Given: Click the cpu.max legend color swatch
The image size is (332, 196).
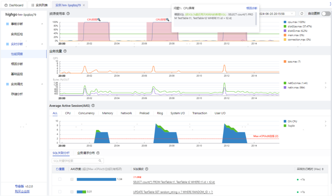Looking at the screenshot, I should point(285,22).
